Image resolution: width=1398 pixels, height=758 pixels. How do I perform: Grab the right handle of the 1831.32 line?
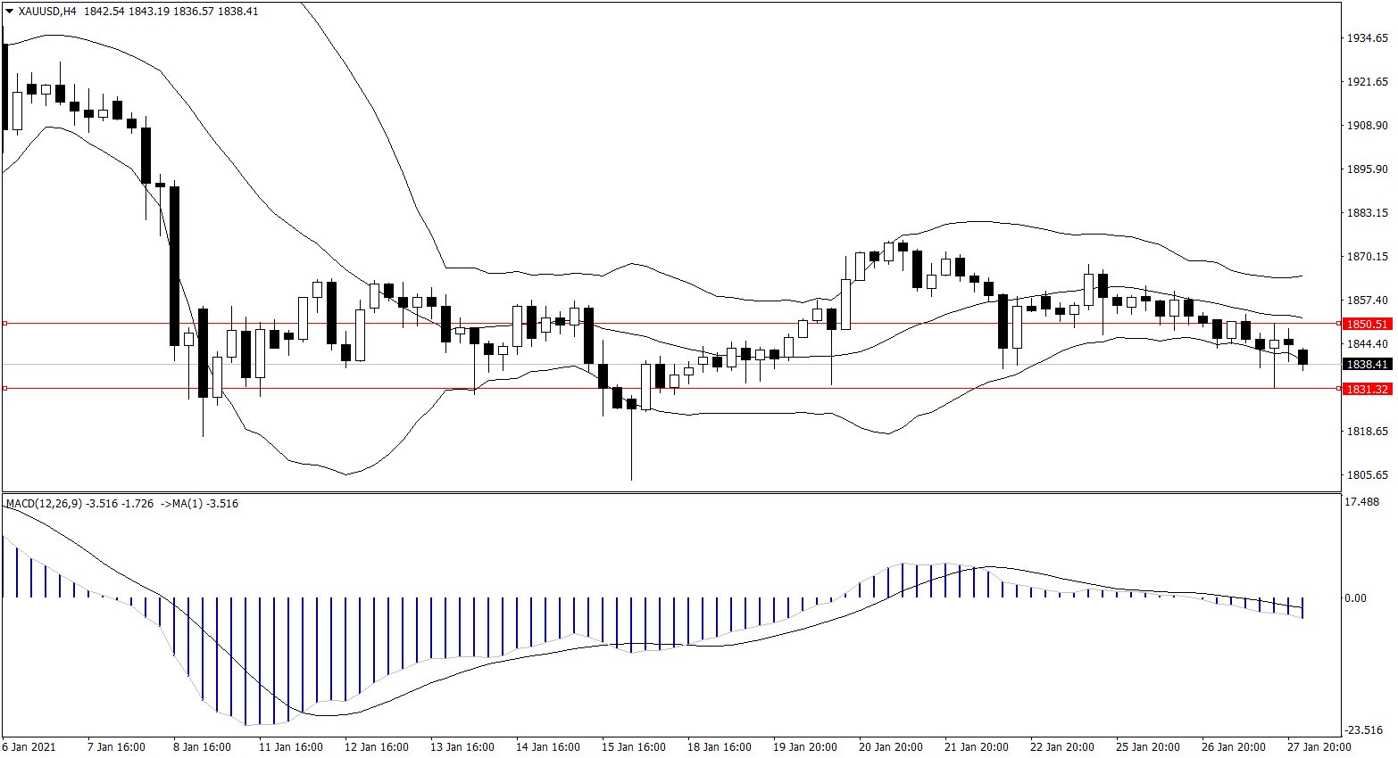click(1337, 389)
